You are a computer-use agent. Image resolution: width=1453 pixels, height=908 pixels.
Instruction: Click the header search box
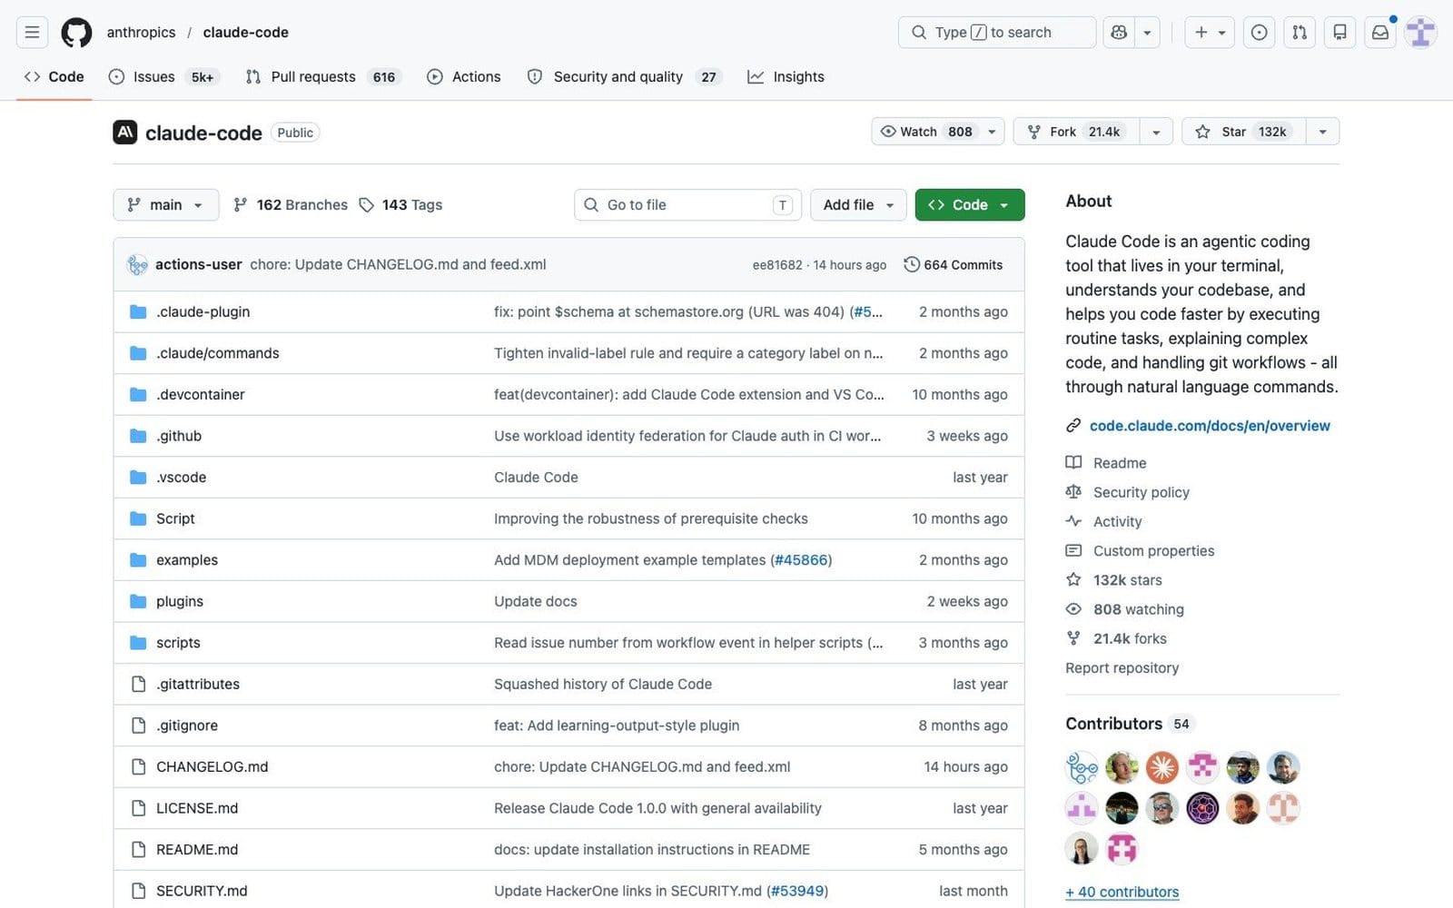click(x=997, y=33)
